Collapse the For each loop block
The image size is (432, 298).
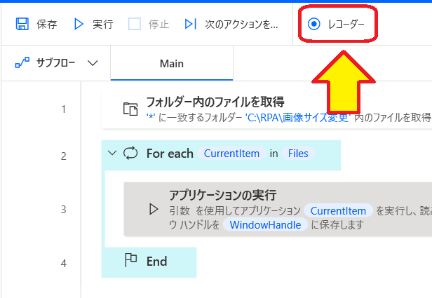112,154
